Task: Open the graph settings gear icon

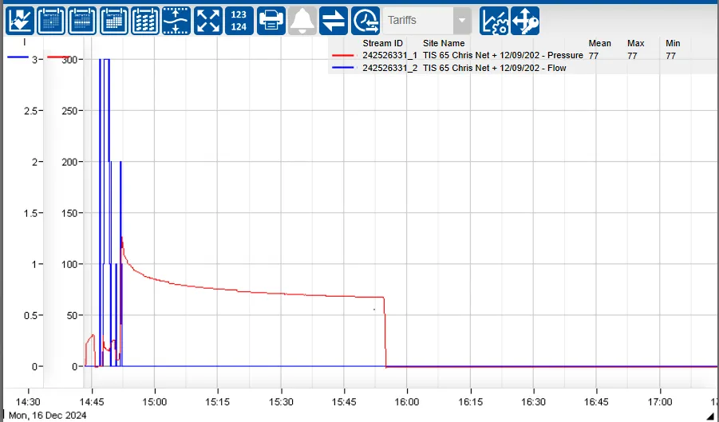Action: coord(494,21)
